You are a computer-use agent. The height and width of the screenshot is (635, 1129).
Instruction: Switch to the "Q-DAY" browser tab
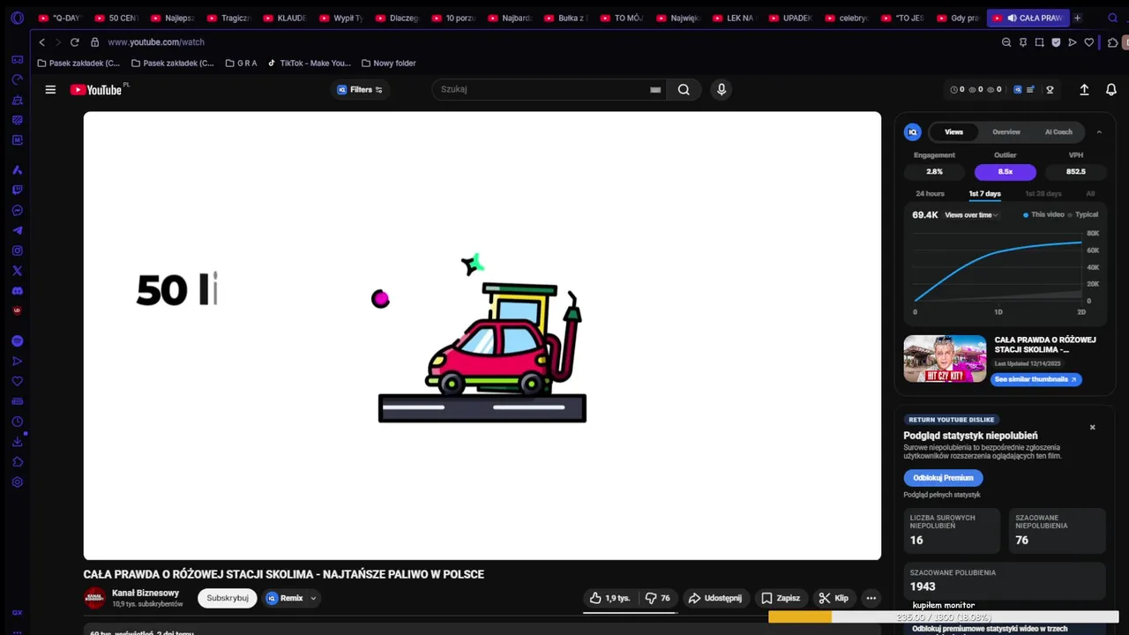tap(60, 18)
